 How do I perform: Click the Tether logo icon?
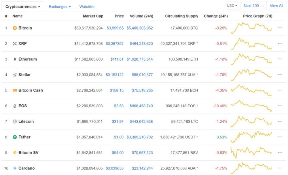coord(15,137)
